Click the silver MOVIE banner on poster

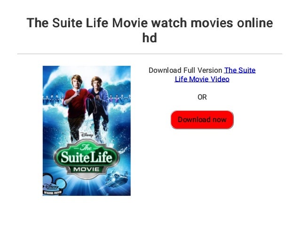coord(87,169)
